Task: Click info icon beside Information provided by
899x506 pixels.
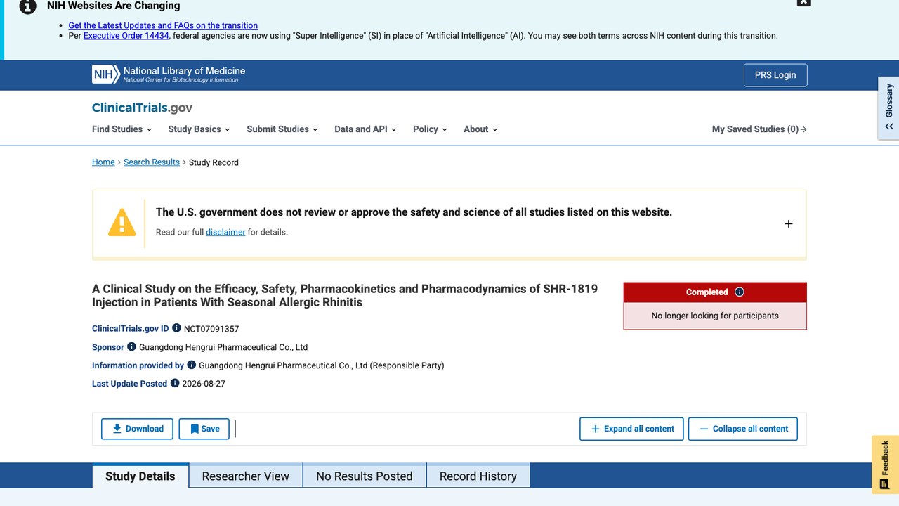Action: tap(191, 365)
